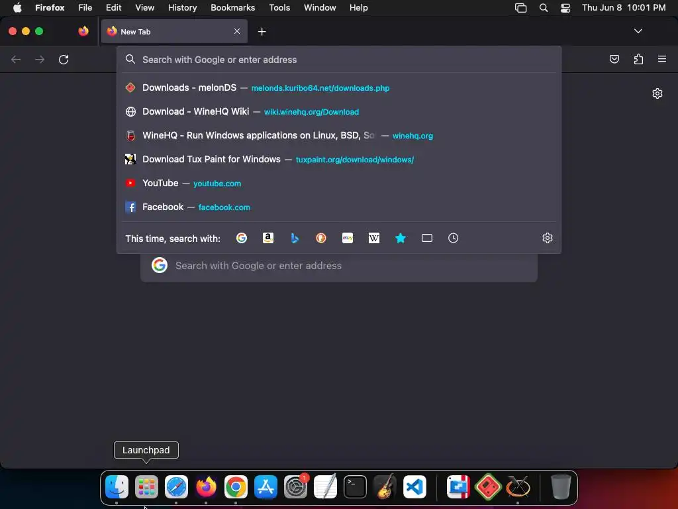Viewport: 678px width, 509px height.
Task: Open the Window menu
Action: tap(320, 7)
